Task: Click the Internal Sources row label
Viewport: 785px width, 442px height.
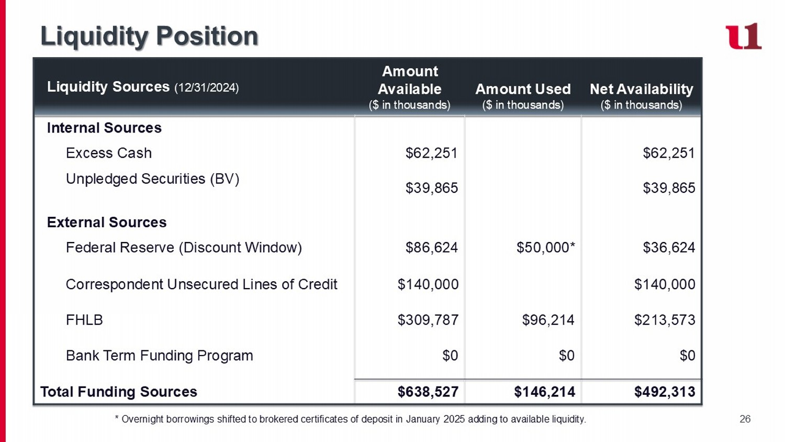Action: (x=104, y=128)
